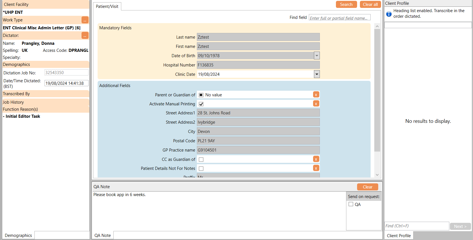473x240 pixels.
Task: Click the GP Practice name field
Action: coord(258,150)
